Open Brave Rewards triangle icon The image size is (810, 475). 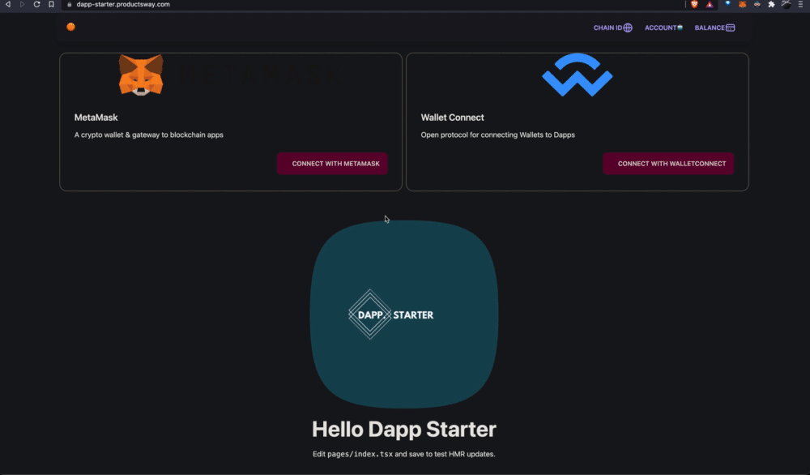710,4
